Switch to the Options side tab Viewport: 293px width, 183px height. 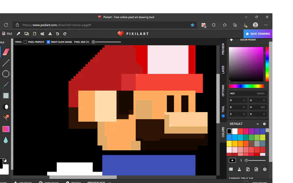click(x=223, y=91)
